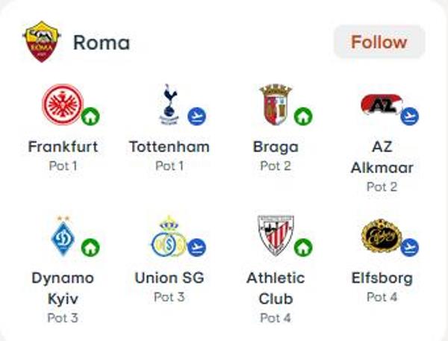Click the Frankfurt eagle logo
Screen dimensions: 448x341
click(63, 104)
